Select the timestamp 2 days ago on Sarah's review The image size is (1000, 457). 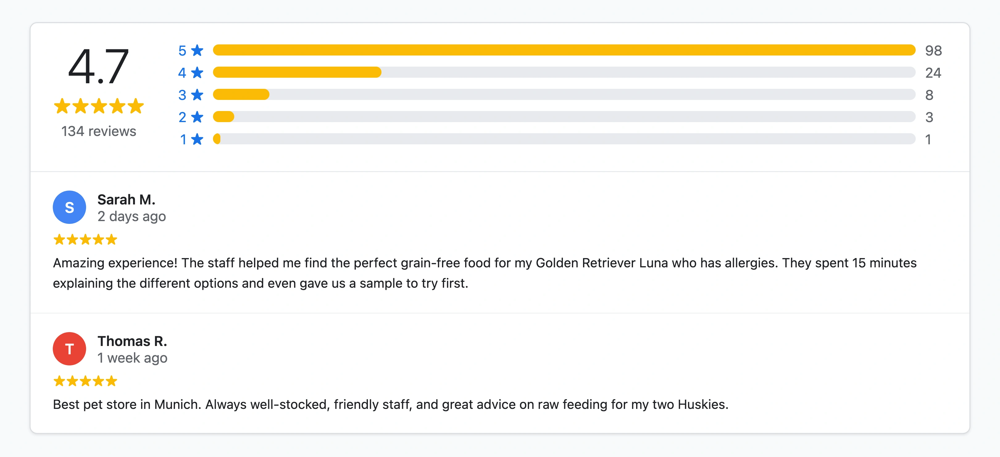click(132, 216)
